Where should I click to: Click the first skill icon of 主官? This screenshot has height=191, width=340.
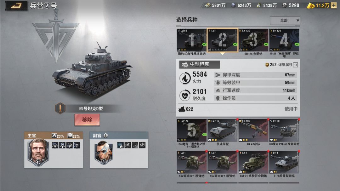pyautogui.click(x=55, y=145)
